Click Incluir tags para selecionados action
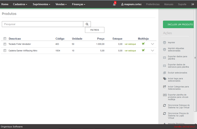The height and width of the screenshot is (129, 197). coord(175,80)
